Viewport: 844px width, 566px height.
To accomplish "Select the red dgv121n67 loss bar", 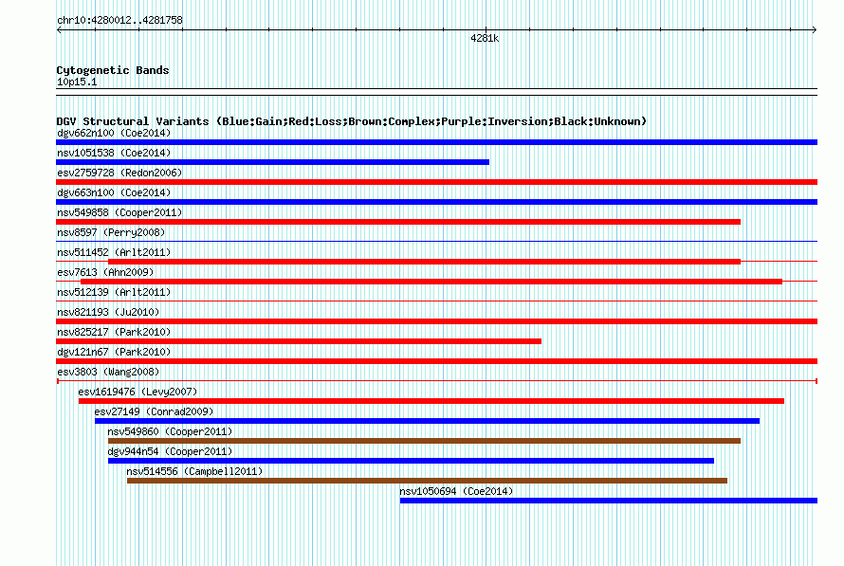I will coord(436,361).
